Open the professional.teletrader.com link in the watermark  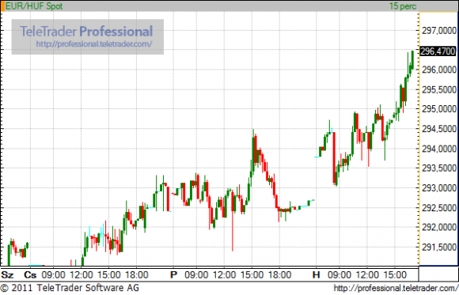click(94, 44)
